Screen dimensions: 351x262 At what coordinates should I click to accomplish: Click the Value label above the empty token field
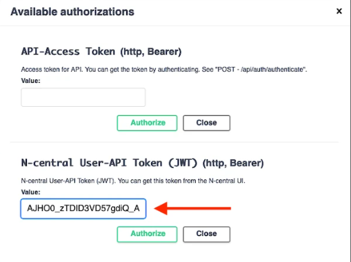pyautogui.click(x=30, y=81)
